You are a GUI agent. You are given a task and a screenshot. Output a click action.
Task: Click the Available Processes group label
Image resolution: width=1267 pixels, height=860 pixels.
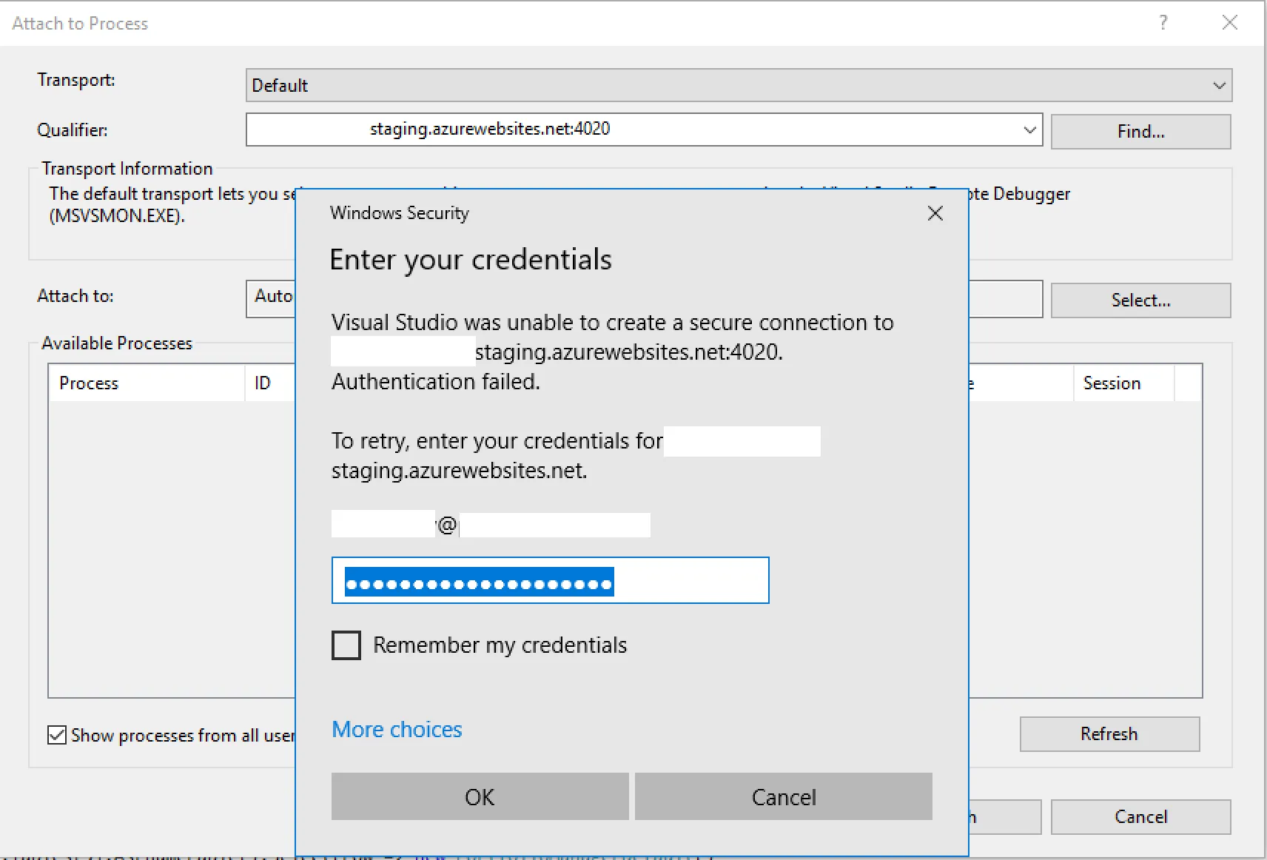[x=117, y=343]
